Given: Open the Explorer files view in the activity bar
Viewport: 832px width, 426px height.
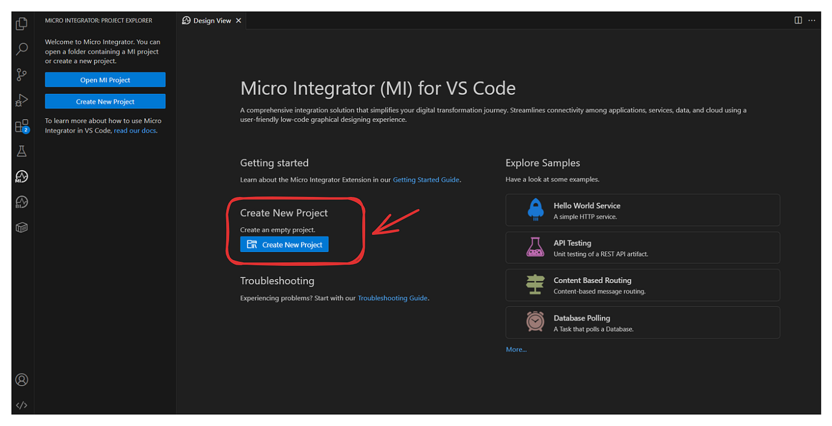Looking at the screenshot, I should 21,24.
